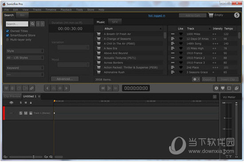Close the Untitled 1 tab

[39, 97]
